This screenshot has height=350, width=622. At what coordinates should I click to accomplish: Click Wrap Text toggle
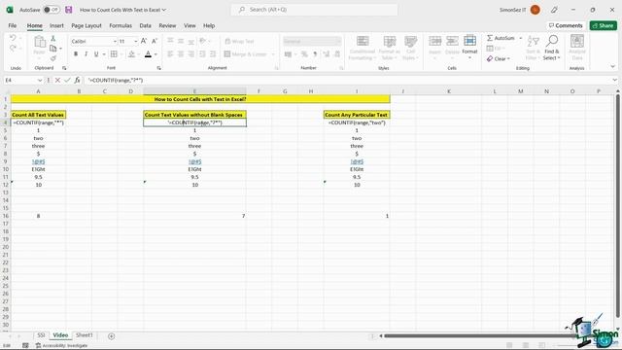[239, 41]
